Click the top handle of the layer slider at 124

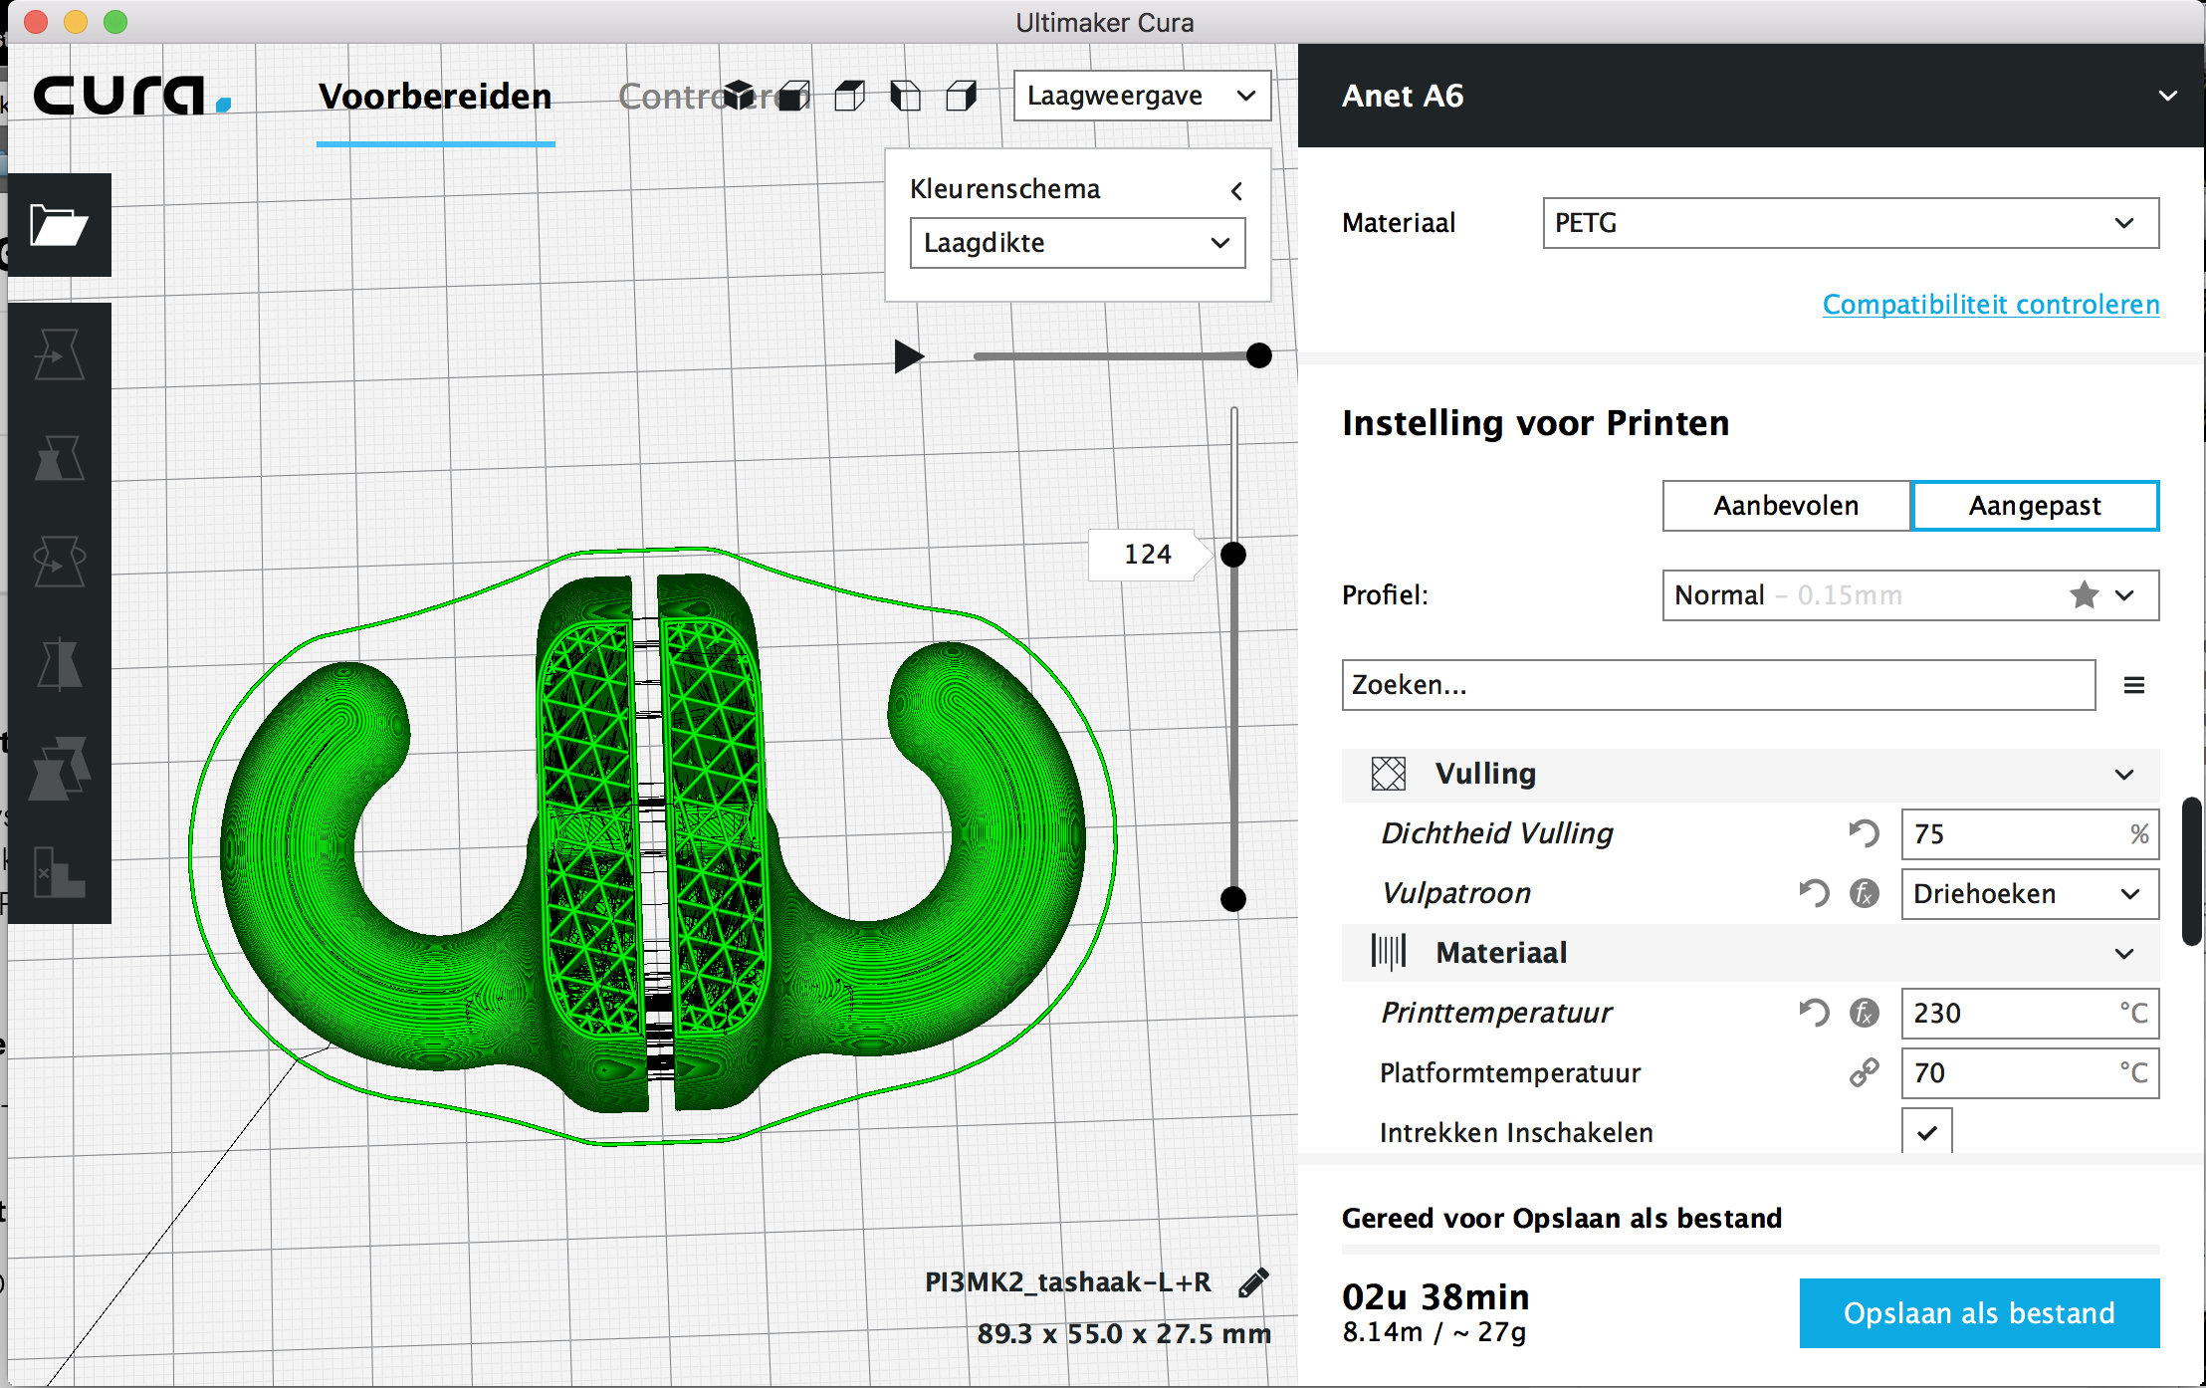click(x=1233, y=555)
